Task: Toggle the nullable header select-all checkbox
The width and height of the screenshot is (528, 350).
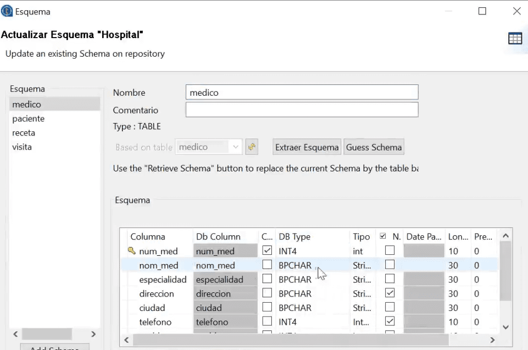Action: point(383,236)
